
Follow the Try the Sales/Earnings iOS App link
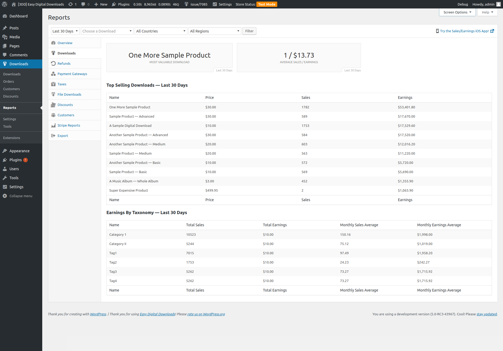click(464, 31)
